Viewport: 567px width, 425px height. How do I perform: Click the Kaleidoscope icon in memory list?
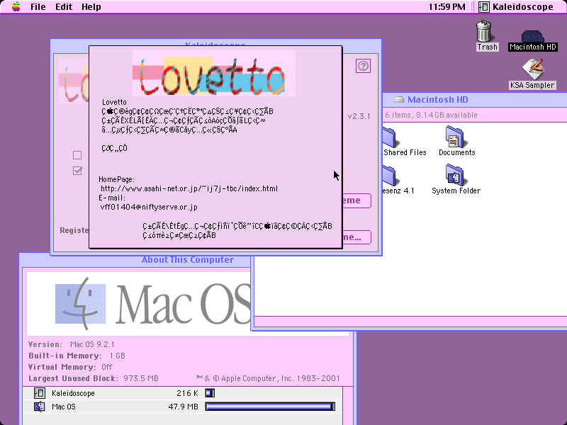click(x=39, y=393)
